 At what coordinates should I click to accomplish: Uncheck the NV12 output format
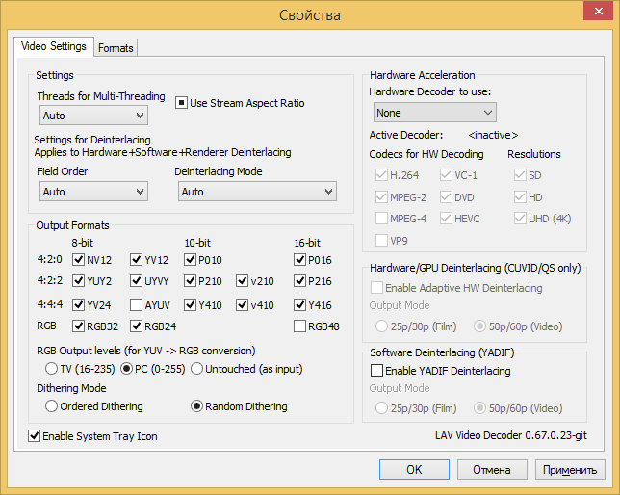[x=78, y=260]
